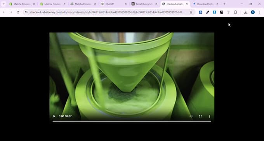Select the checkout.rebelbunny tab
Screen dimensions: 264x141
tap(174, 4)
